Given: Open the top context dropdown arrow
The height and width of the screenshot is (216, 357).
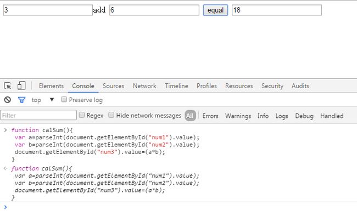Looking at the screenshot, I should (52, 100).
